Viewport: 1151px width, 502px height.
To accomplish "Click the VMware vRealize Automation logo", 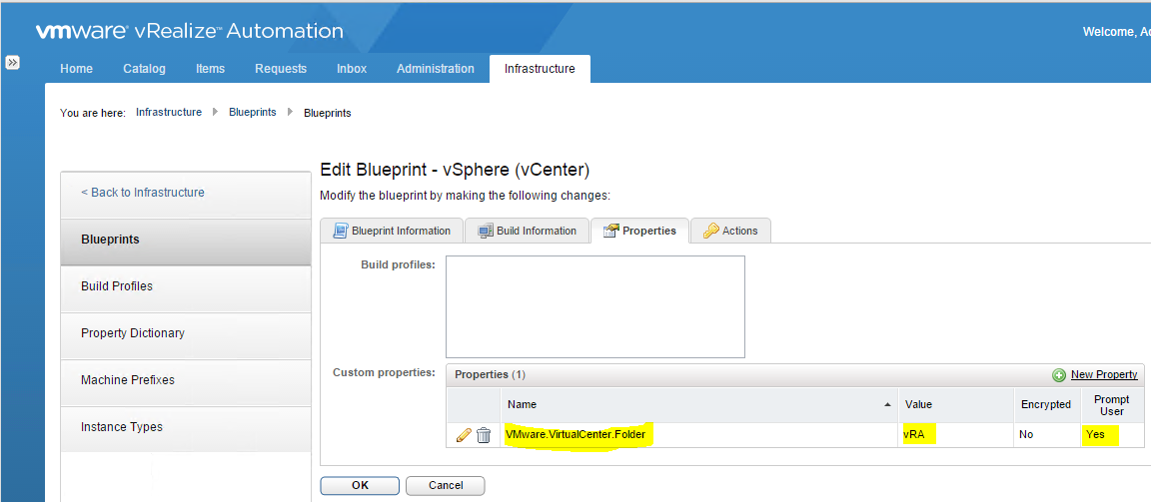I will 190,32.
